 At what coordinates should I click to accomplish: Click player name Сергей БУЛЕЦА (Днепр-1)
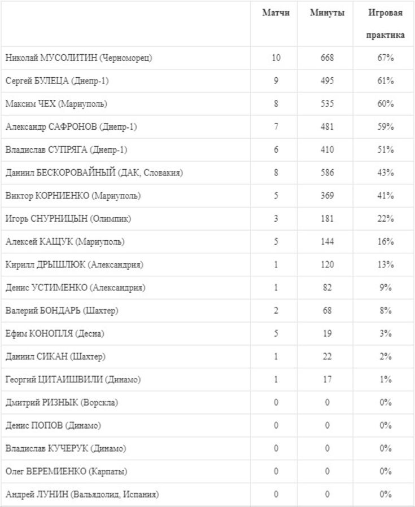coord(57,81)
